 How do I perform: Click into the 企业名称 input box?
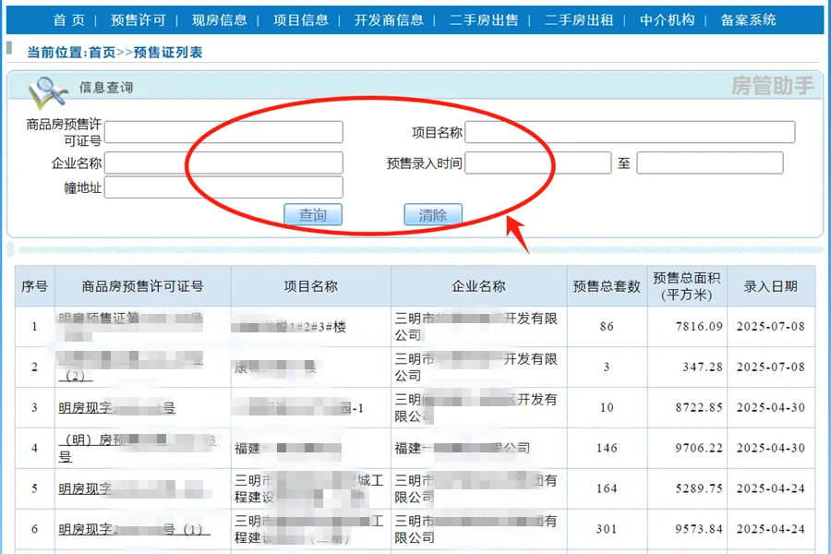[x=223, y=163]
